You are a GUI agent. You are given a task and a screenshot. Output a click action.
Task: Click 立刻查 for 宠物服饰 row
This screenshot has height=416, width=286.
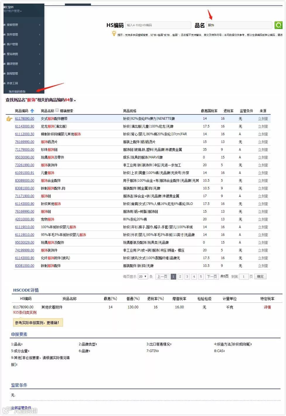pyautogui.click(x=263, y=219)
